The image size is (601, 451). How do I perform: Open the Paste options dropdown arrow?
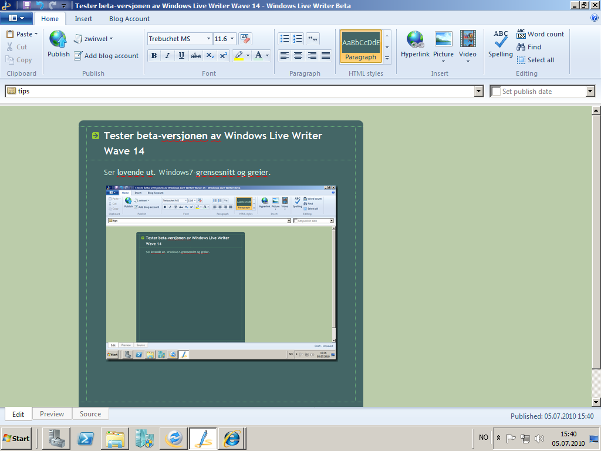pos(36,34)
